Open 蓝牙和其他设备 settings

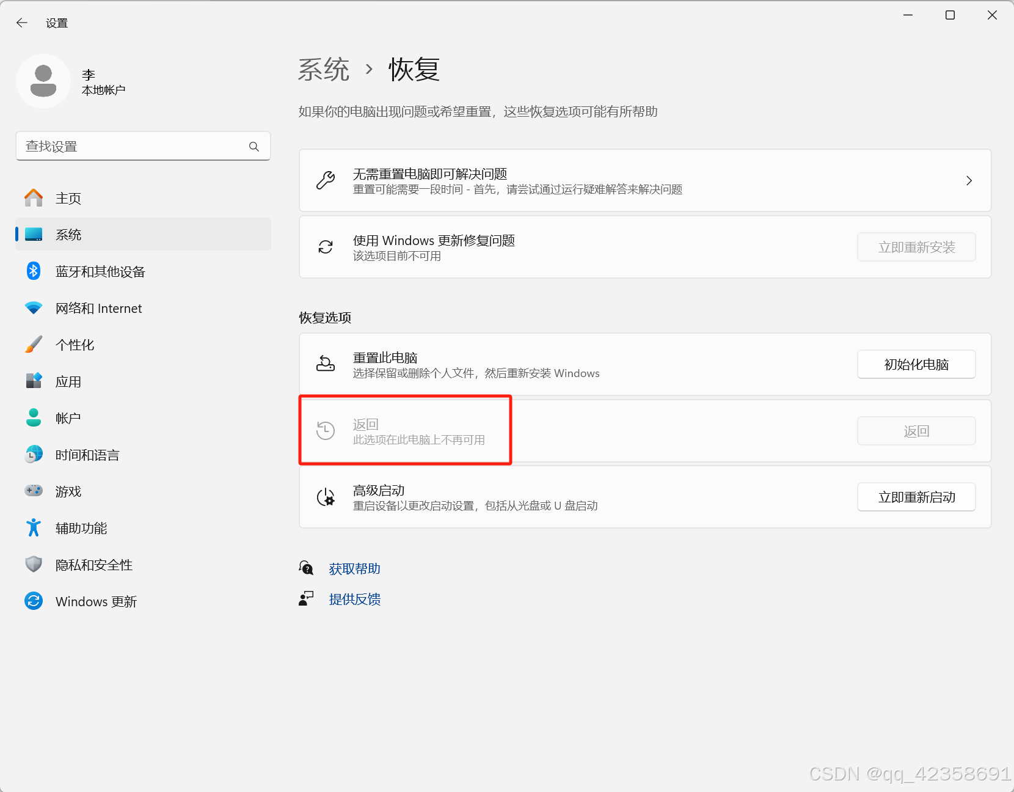click(143, 271)
